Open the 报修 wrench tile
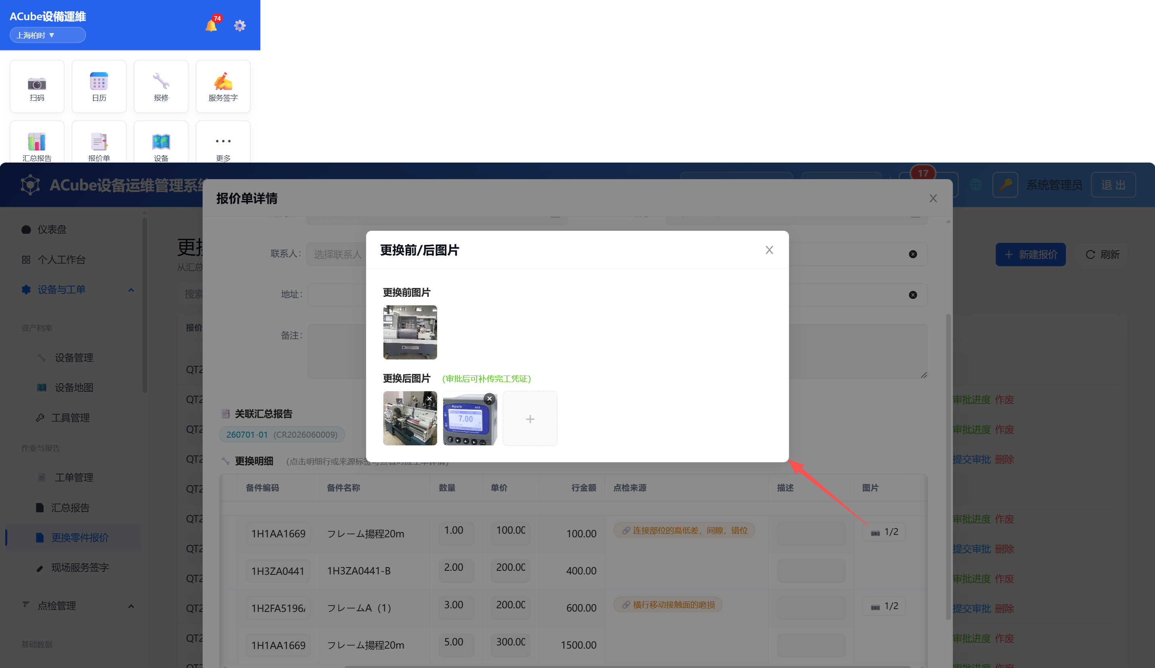The image size is (1155, 668). 161,87
